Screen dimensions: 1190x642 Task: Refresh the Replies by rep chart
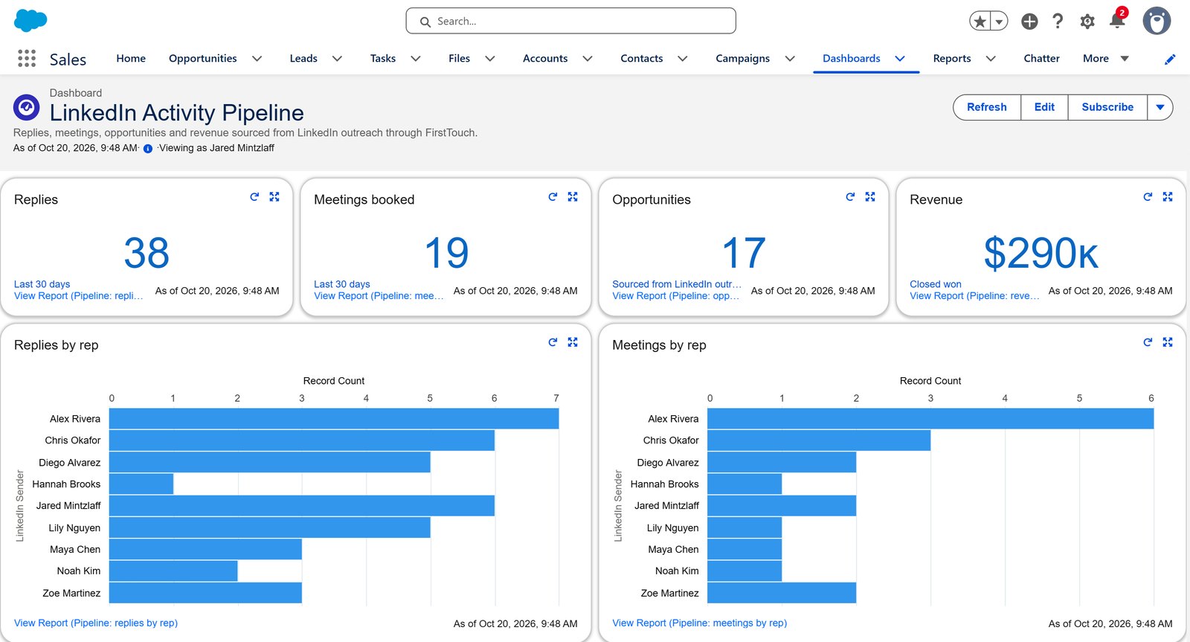(553, 342)
